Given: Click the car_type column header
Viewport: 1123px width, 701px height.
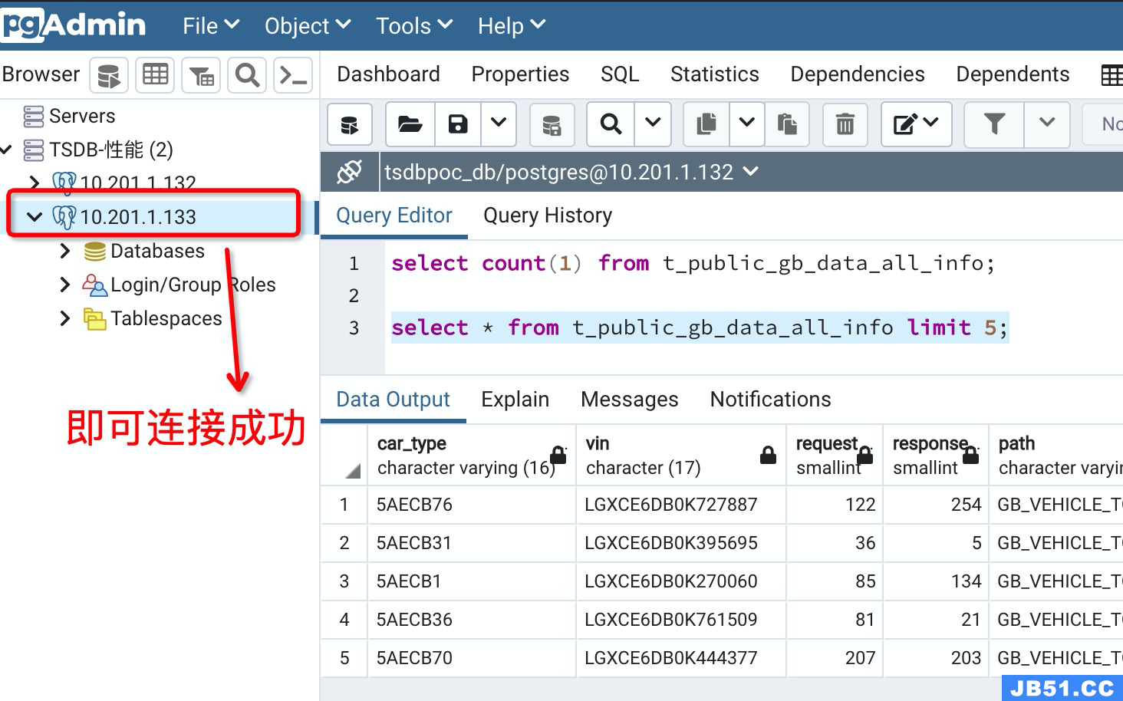Looking at the screenshot, I should click(472, 455).
